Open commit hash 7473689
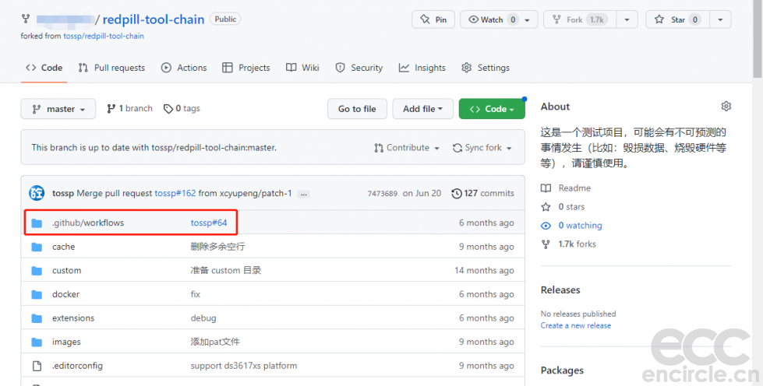The width and height of the screenshot is (763, 386). tap(383, 194)
